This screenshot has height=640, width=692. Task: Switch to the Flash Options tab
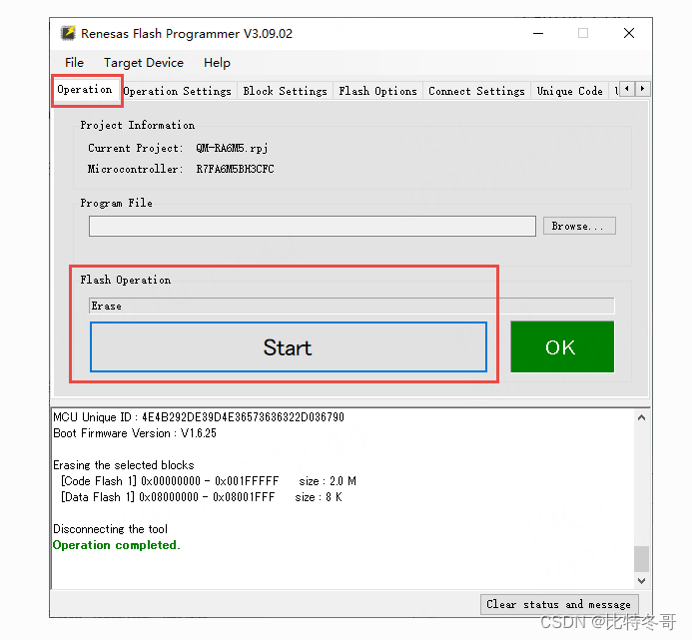[x=377, y=91]
